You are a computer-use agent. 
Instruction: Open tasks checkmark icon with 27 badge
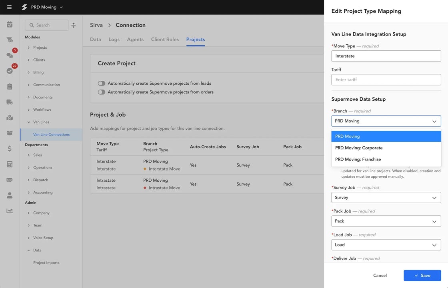point(10,71)
